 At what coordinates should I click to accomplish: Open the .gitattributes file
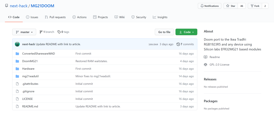pyautogui.click(x=30, y=84)
